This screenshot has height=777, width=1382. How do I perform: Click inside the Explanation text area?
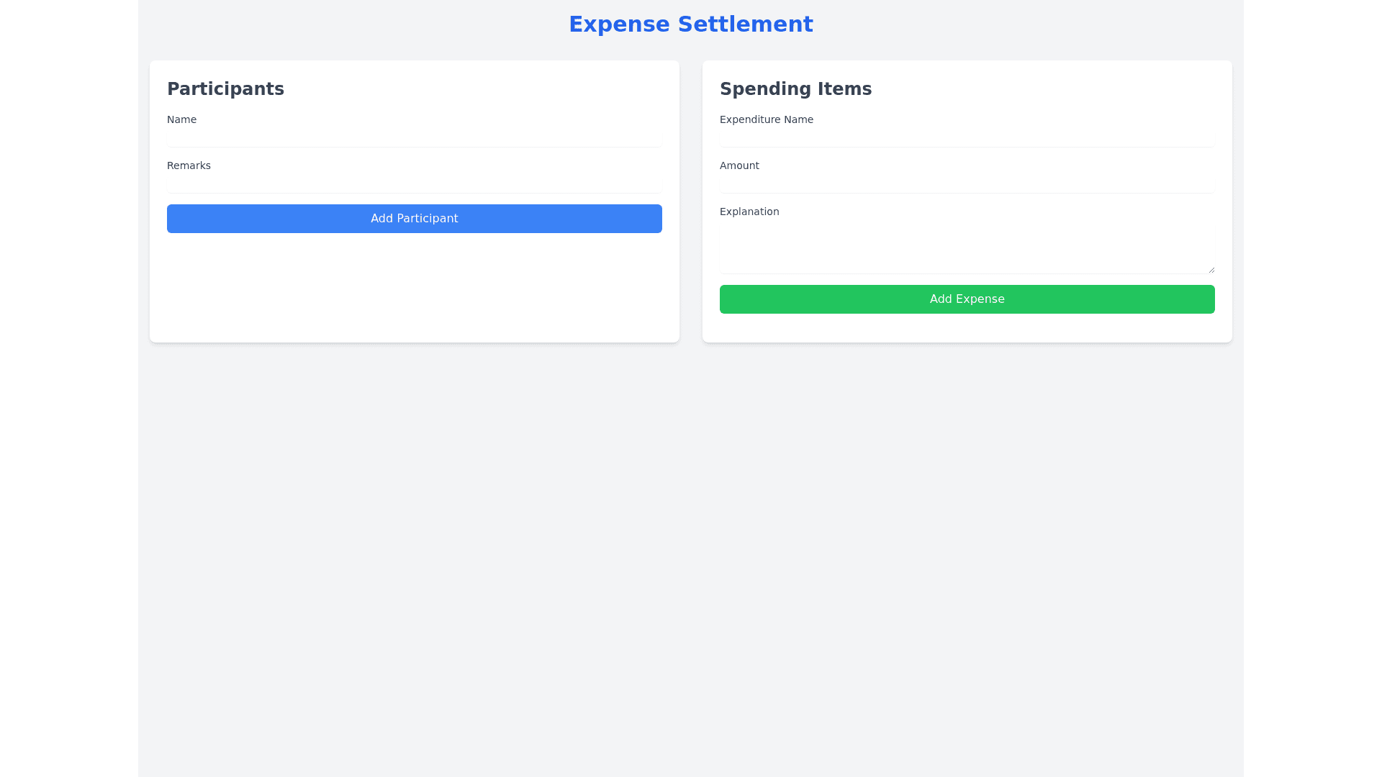coord(967,247)
